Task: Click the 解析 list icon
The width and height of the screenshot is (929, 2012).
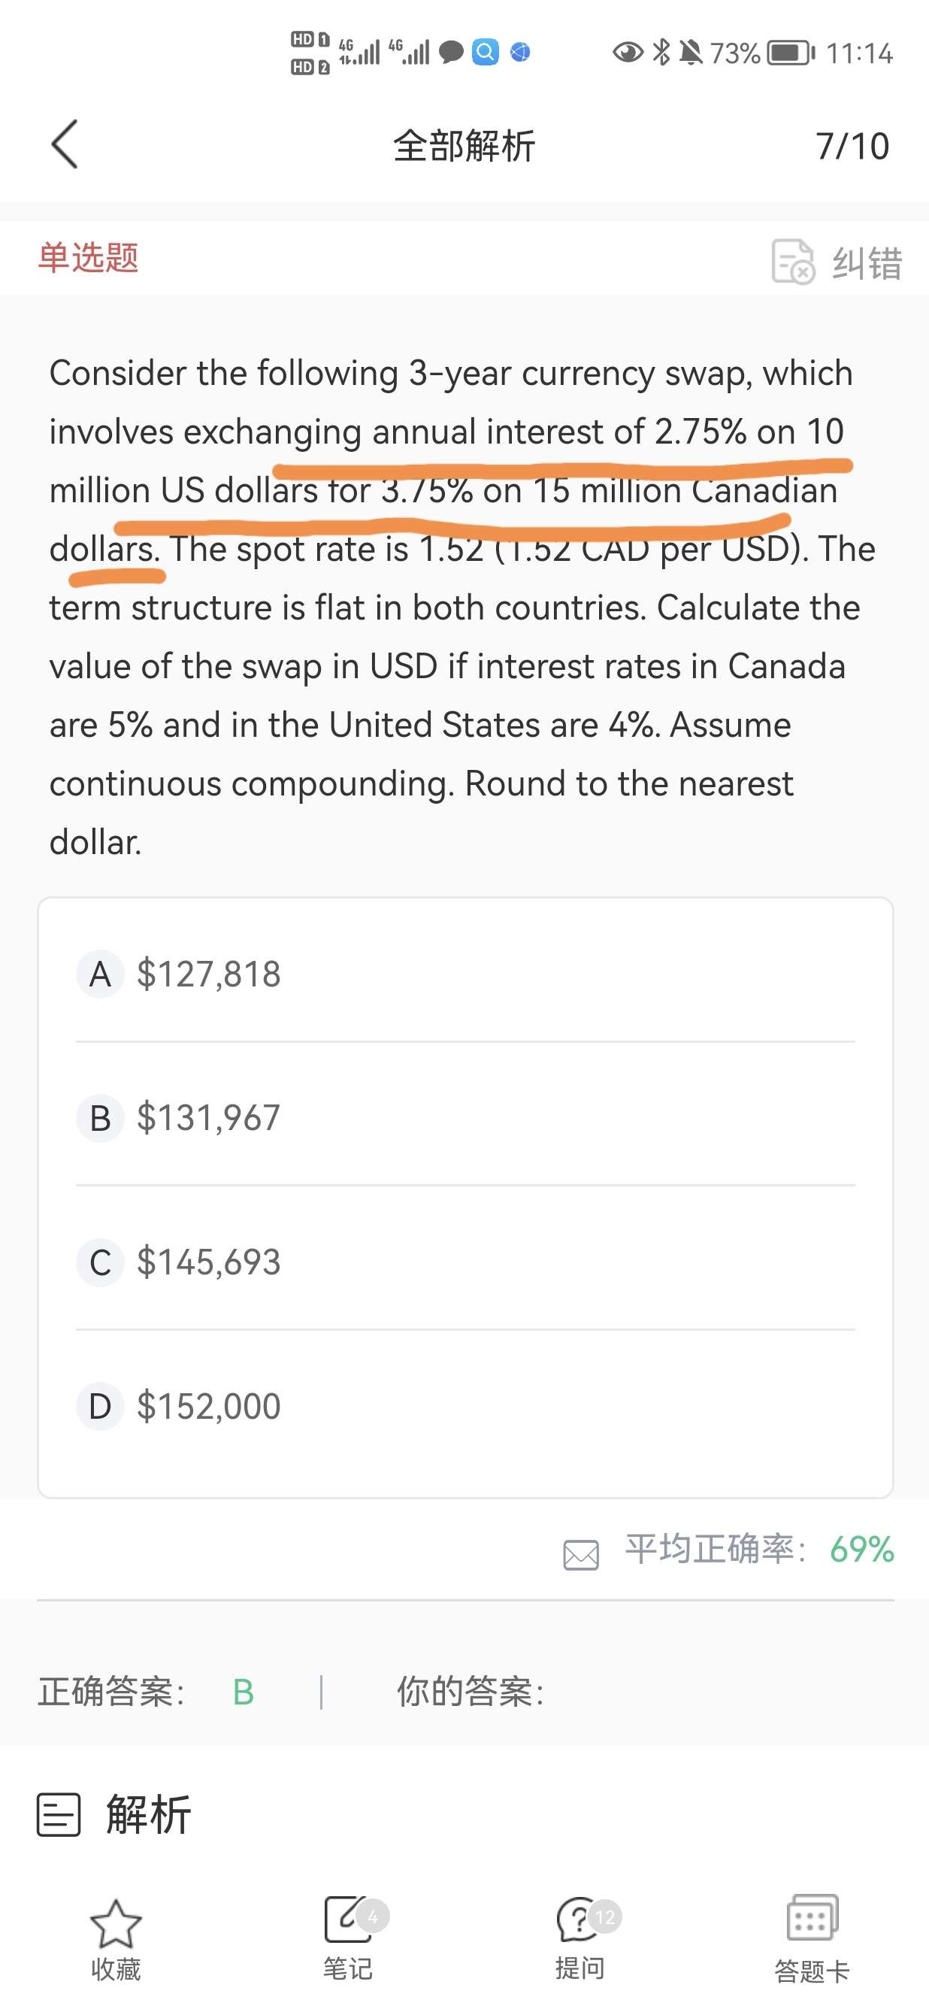Action: [x=59, y=1814]
